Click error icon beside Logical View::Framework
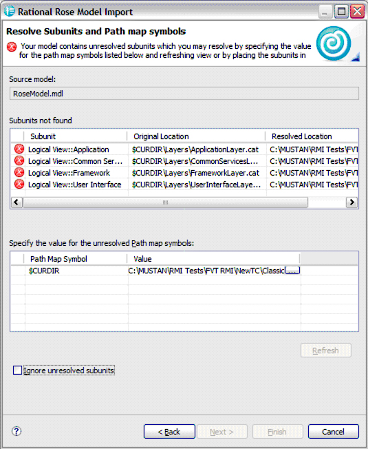 point(19,173)
